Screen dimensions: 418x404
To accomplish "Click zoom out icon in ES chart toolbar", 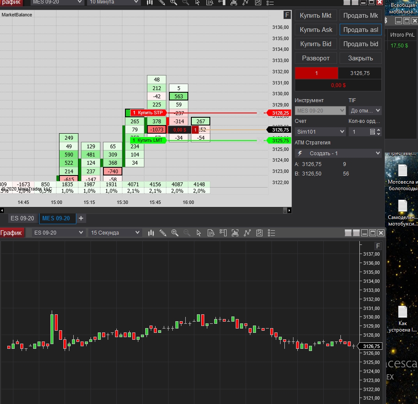I will 187,233.
